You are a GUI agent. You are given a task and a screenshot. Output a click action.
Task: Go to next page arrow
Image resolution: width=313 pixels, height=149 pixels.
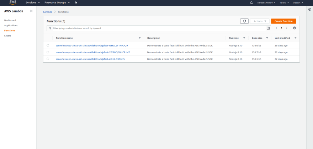(x=287, y=28)
